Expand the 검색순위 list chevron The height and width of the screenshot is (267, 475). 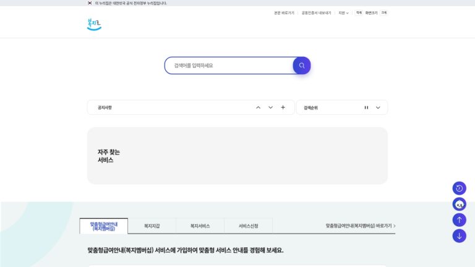tap(378, 108)
